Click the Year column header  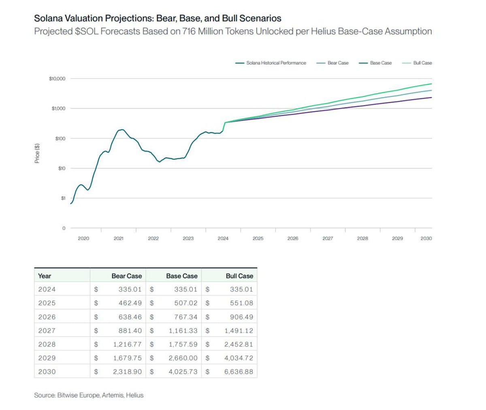(45, 276)
